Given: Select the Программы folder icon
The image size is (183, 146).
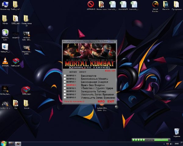Looking at the screenshot, I should click(177, 5).
